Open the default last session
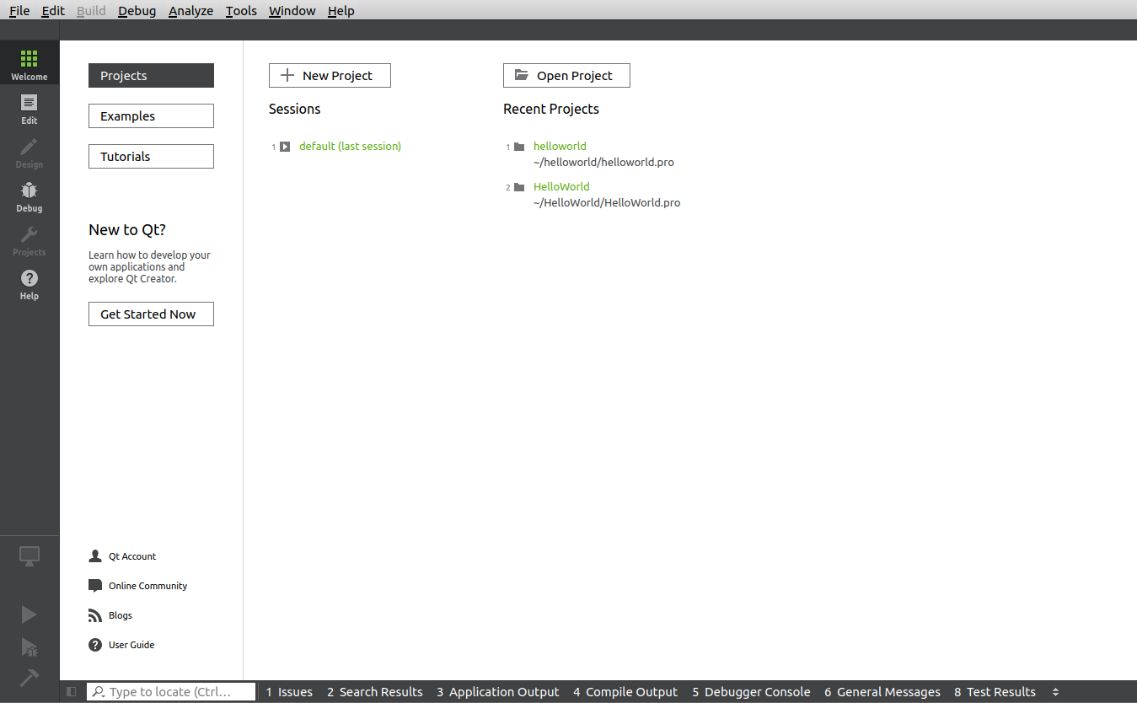1137x703 pixels. [x=350, y=146]
